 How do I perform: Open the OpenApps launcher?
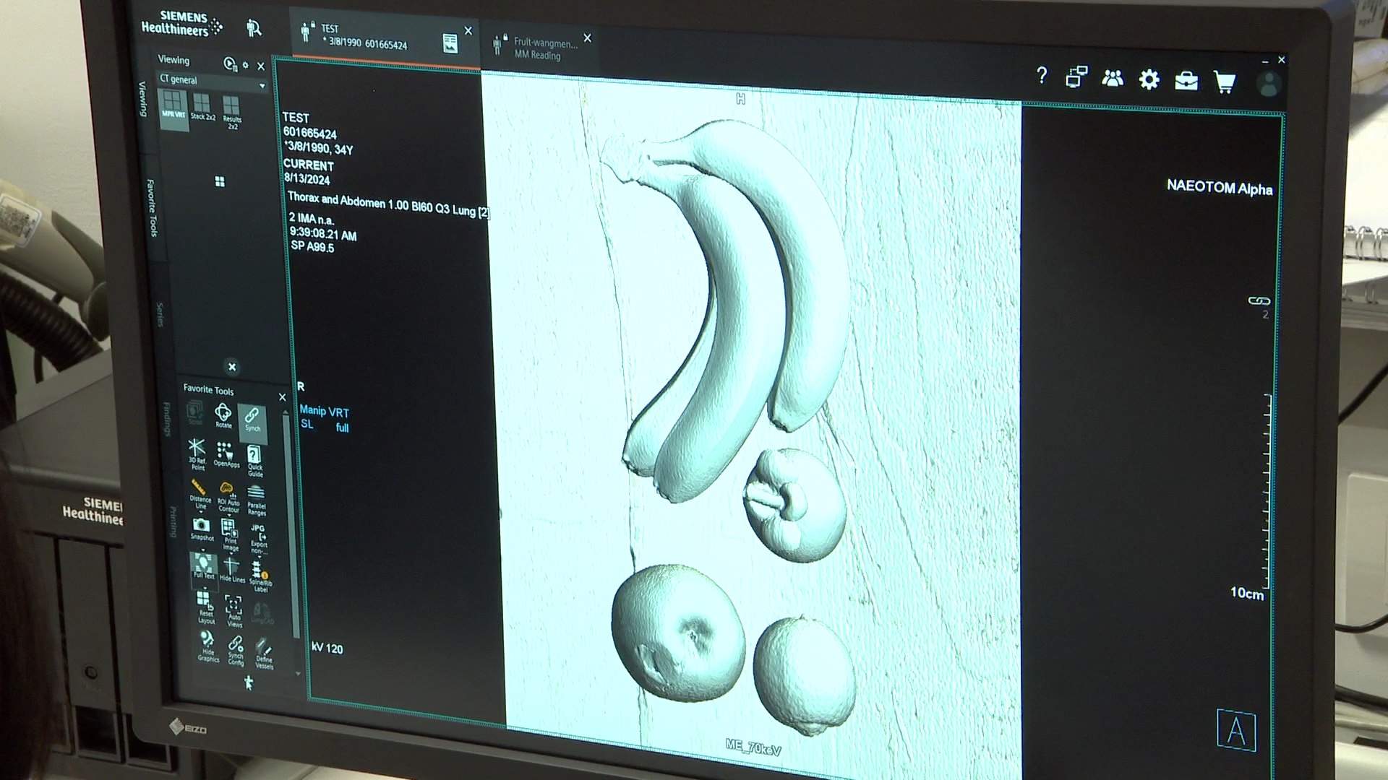[226, 454]
